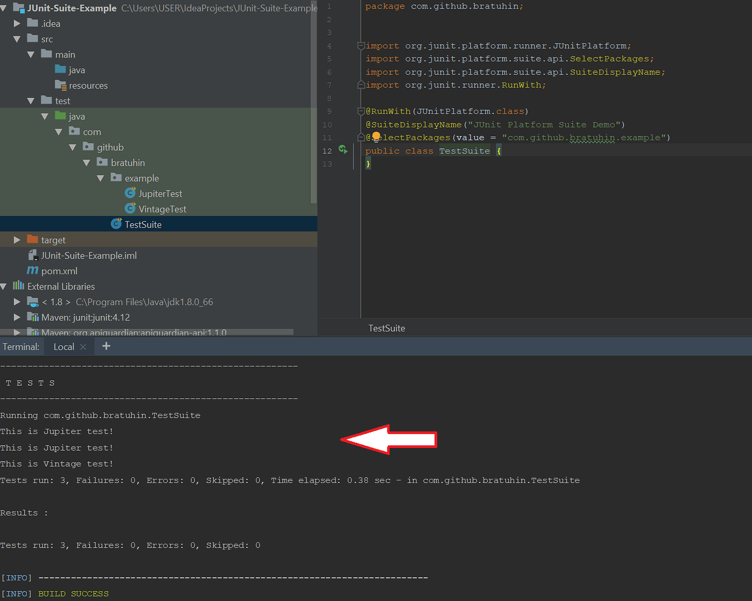Select JupiterTest in the project tree
Image resolution: width=752 pixels, height=601 pixels.
pyautogui.click(x=160, y=194)
